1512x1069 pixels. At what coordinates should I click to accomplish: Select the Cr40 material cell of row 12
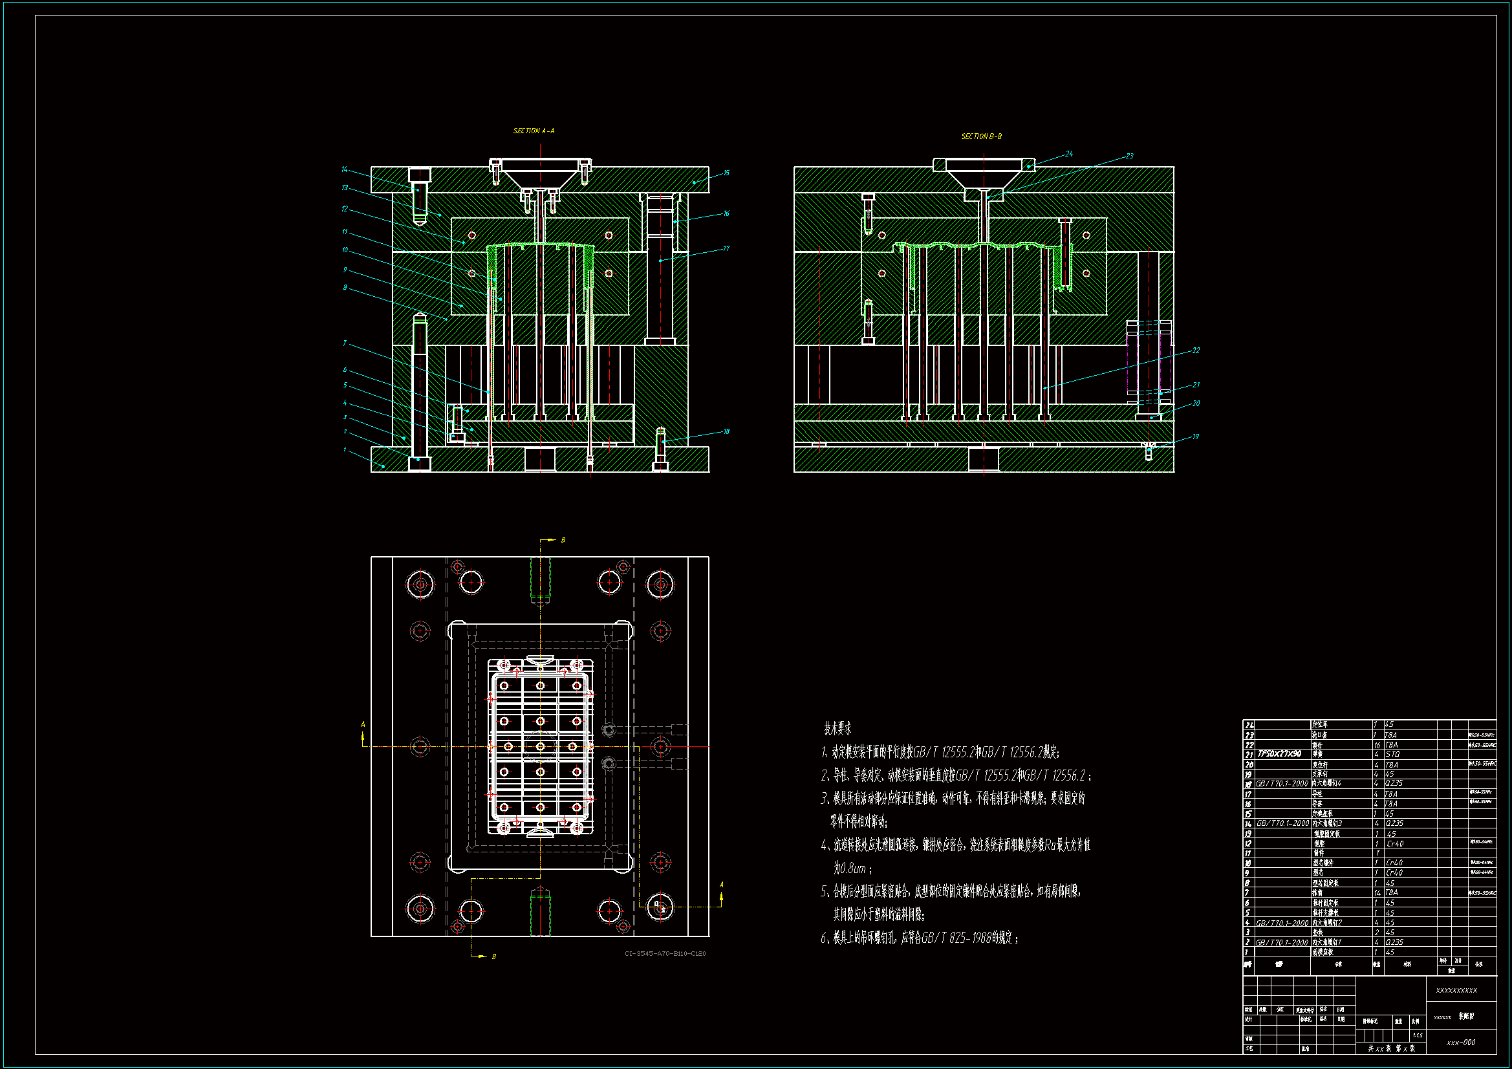(1395, 844)
